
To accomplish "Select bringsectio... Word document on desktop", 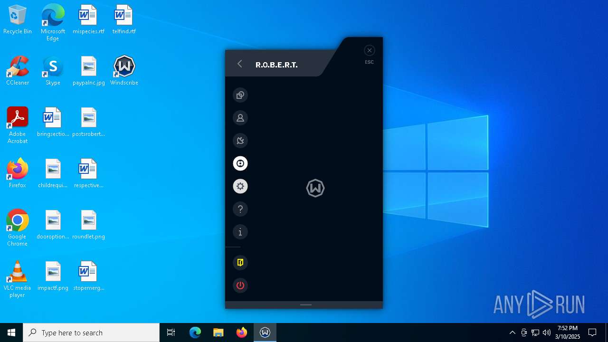I will [x=53, y=123].
